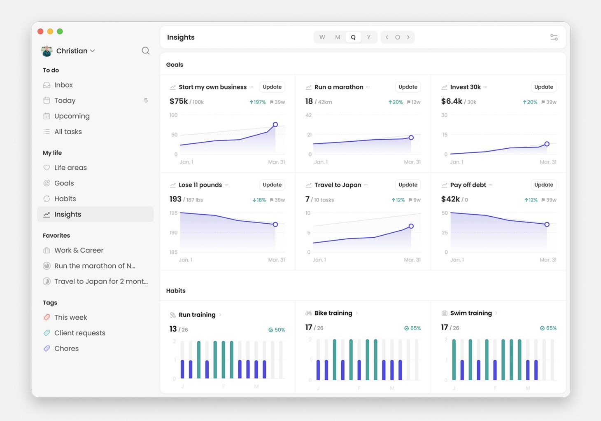
Task: Click the Christian profile avatar
Action: pyautogui.click(x=47, y=51)
